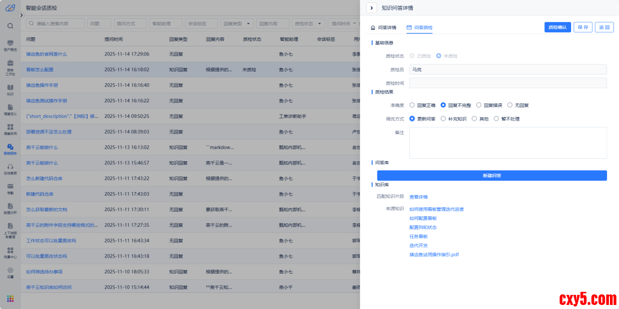Click the search magnifier icon in left sidebar
619x309 pixels.
[10, 26]
